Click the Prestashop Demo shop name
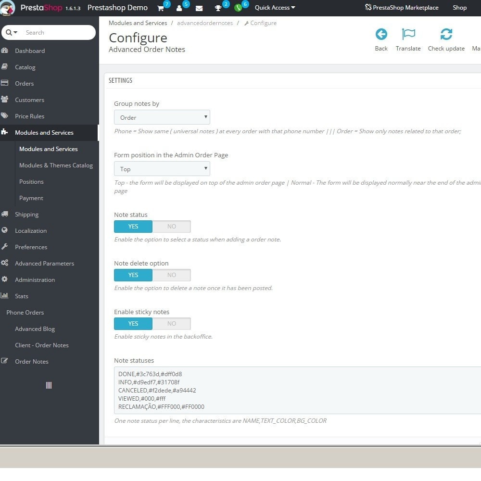The height and width of the screenshot is (481, 481). [117, 8]
